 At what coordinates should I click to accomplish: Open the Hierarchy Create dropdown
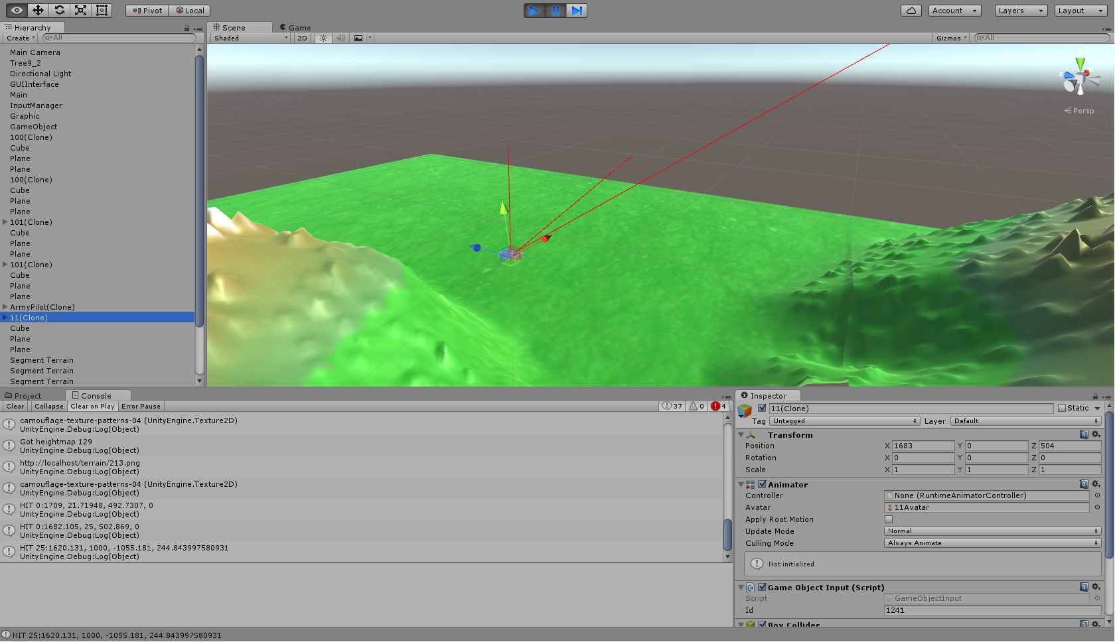21,38
